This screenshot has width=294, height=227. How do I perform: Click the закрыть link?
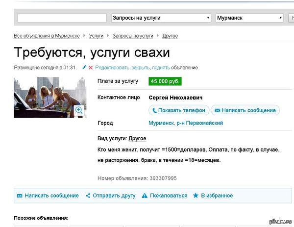[141, 68]
